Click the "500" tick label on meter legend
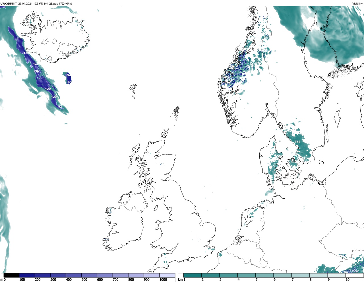This screenshot has height=282, width=364. (84, 280)
